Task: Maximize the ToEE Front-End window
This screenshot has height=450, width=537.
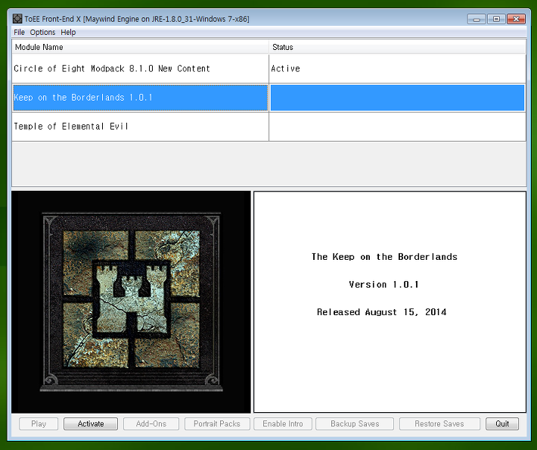Action: [496, 19]
